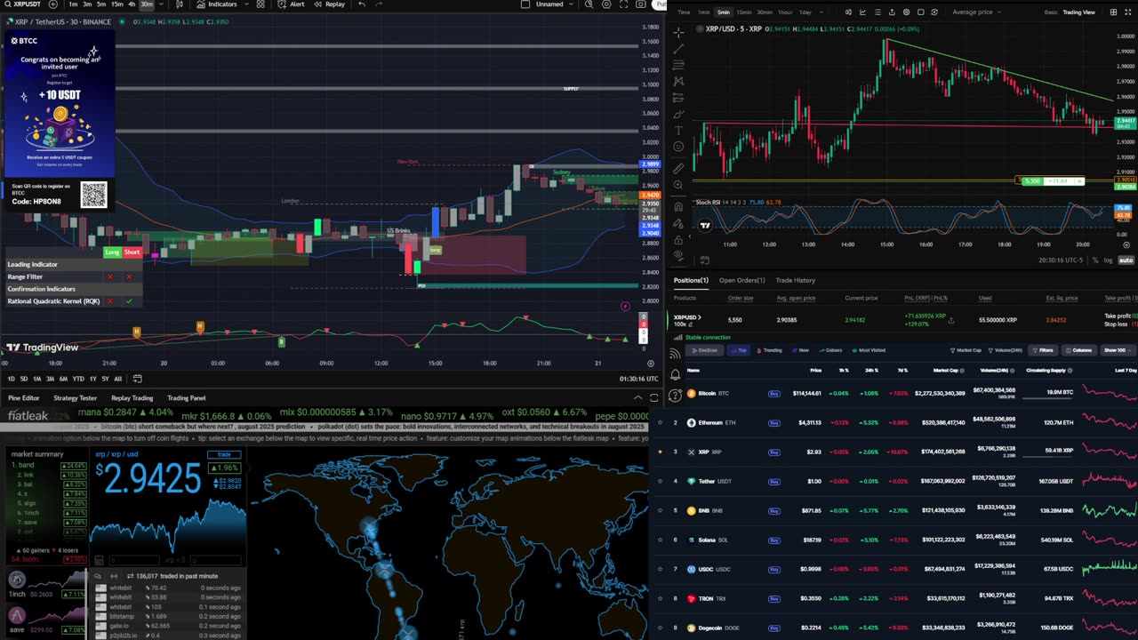Select the 4h timeframe on left chart
This screenshot has width=1138, height=640.
tap(132, 4)
